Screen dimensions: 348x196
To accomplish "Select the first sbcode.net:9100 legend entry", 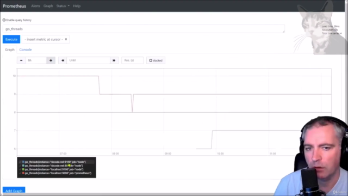I will click(55, 162).
